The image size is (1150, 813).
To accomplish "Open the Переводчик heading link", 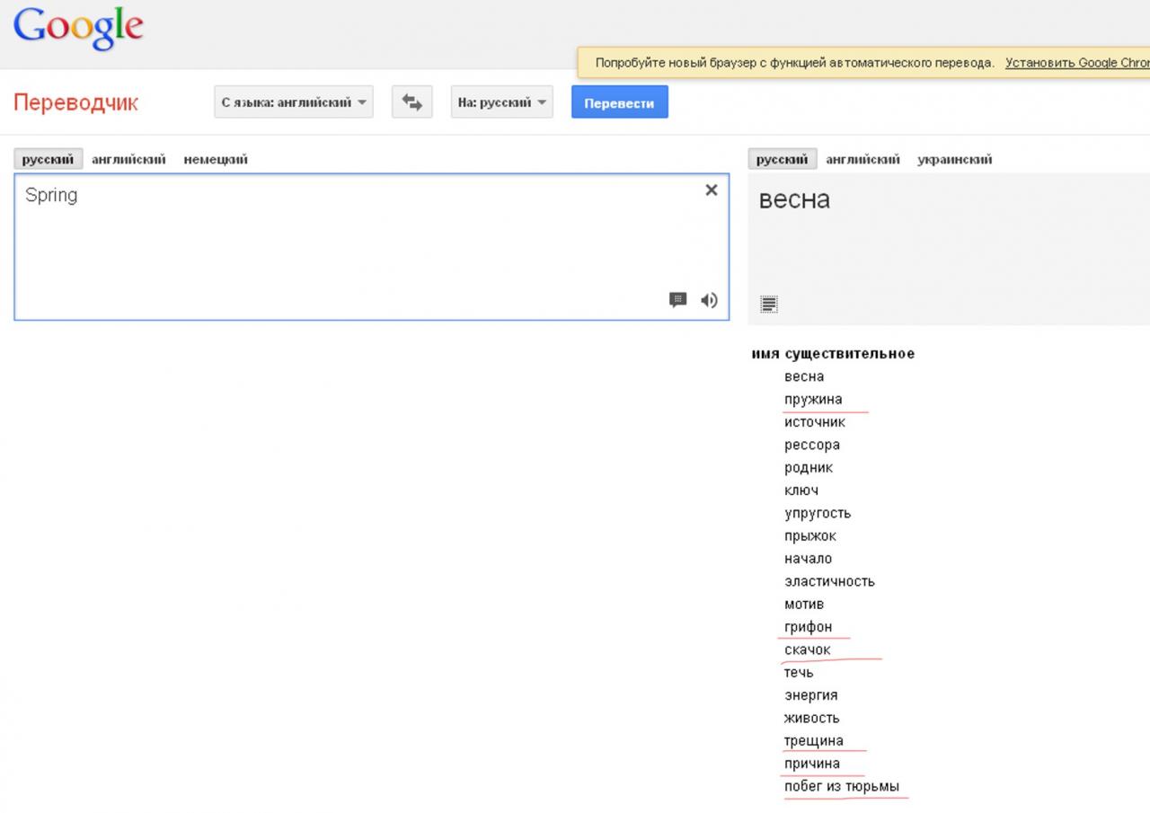I will (75, 102).
